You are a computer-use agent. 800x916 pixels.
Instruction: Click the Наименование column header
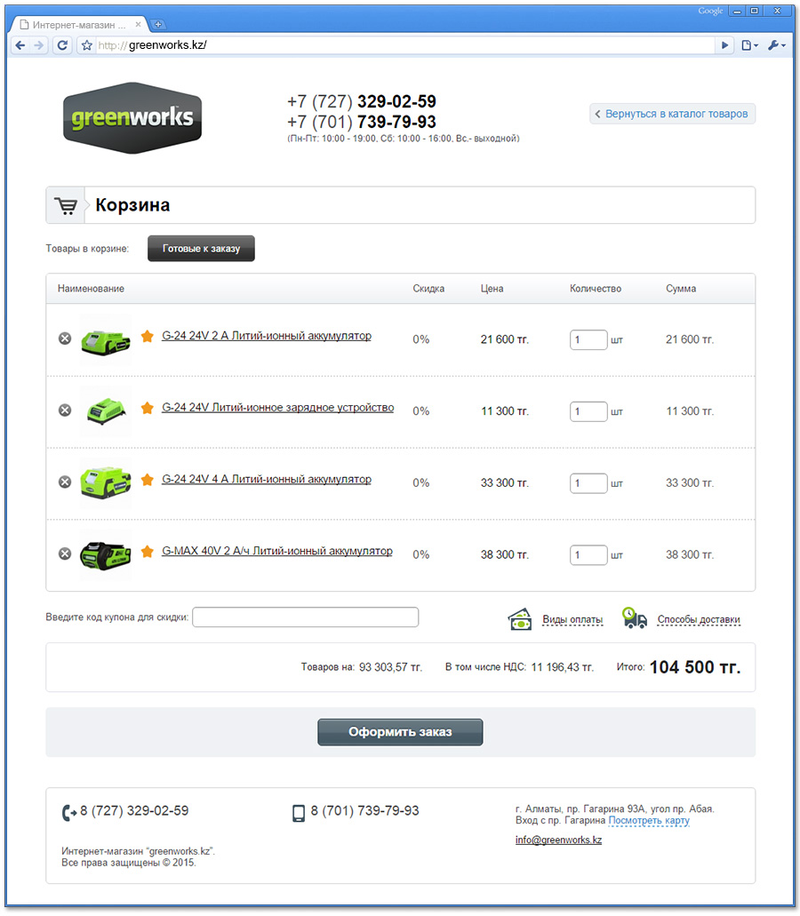(92, 289)
